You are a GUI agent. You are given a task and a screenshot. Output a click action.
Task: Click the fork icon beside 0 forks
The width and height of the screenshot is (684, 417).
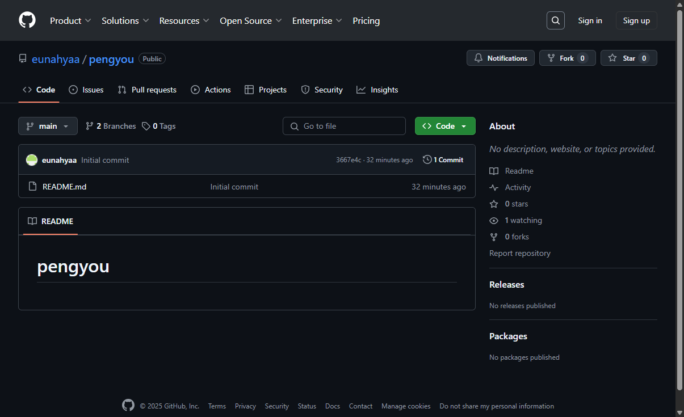pyautogui.click(x=494, y=237)
